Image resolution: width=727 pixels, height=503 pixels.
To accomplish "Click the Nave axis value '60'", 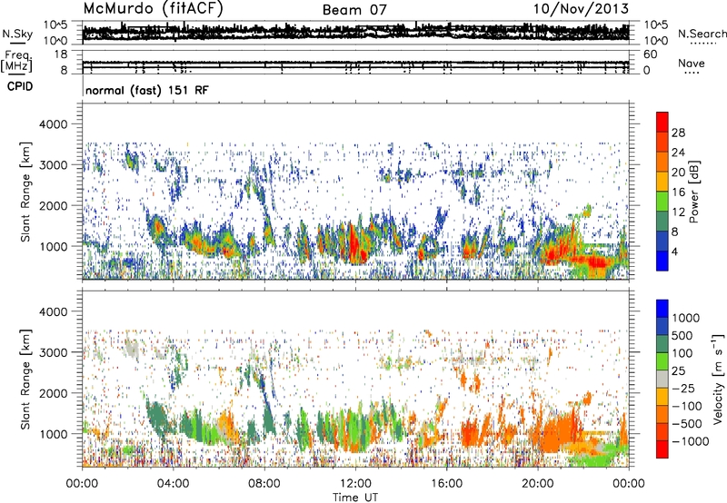I will (650, 54).
